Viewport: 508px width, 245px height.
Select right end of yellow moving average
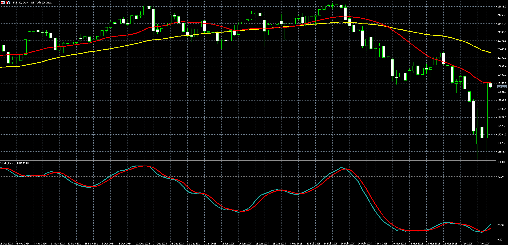pos(490,53)
